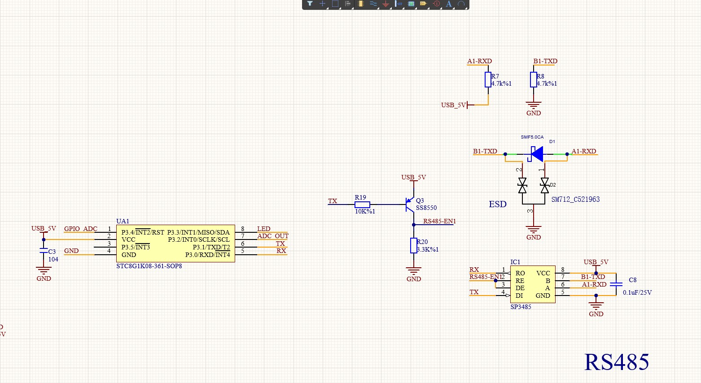Viewport: 701px width, 383px height.
Task: Click the SMF5.0CA diode D1 symbol
Action: tap(535, 154)
